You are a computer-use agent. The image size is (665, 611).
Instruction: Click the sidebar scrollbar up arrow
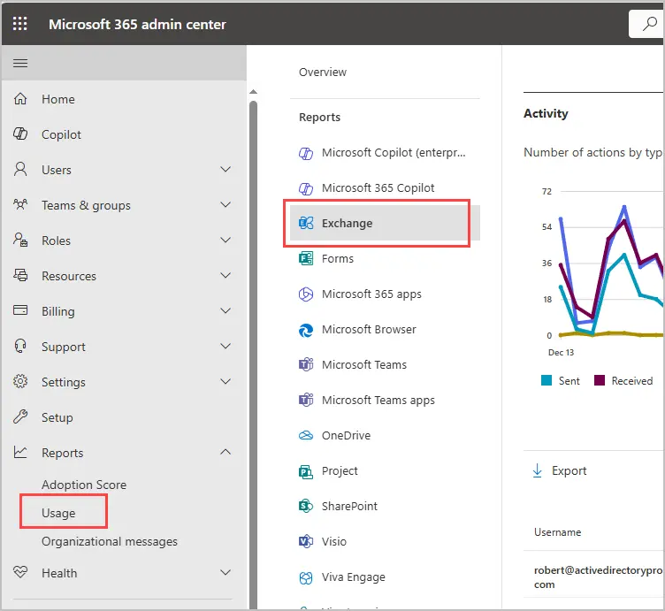253,92
